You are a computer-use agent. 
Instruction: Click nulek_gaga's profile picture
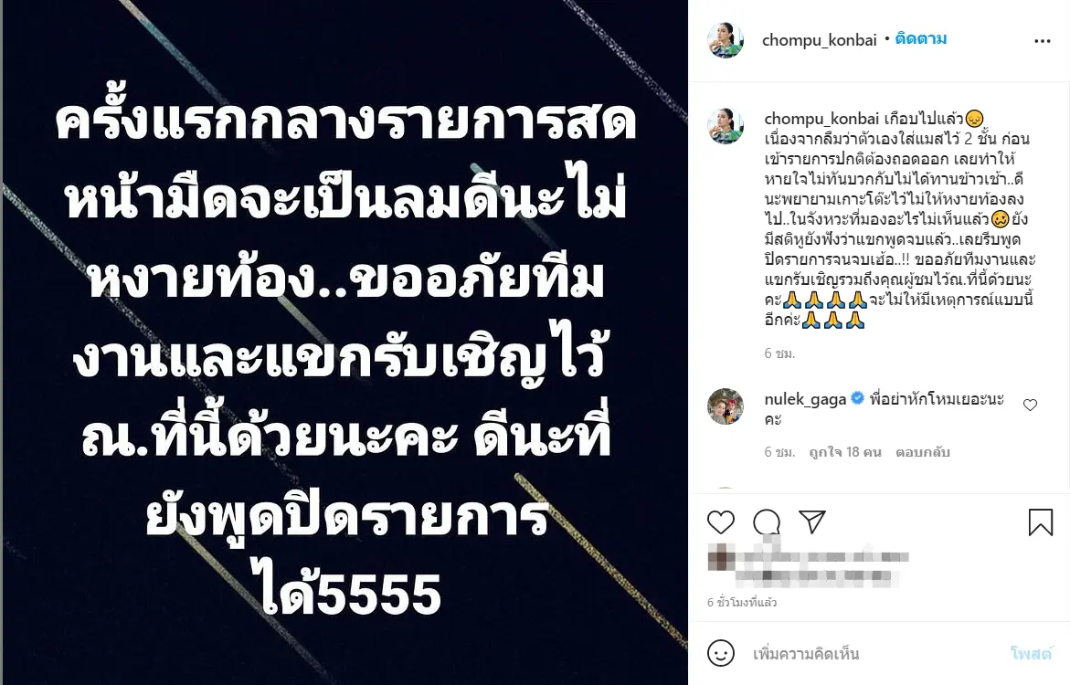726,406
